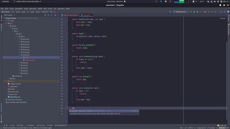Open the TODO tool window
The width and height of the screenshot is (230, 129).
[x=20, y=125]
